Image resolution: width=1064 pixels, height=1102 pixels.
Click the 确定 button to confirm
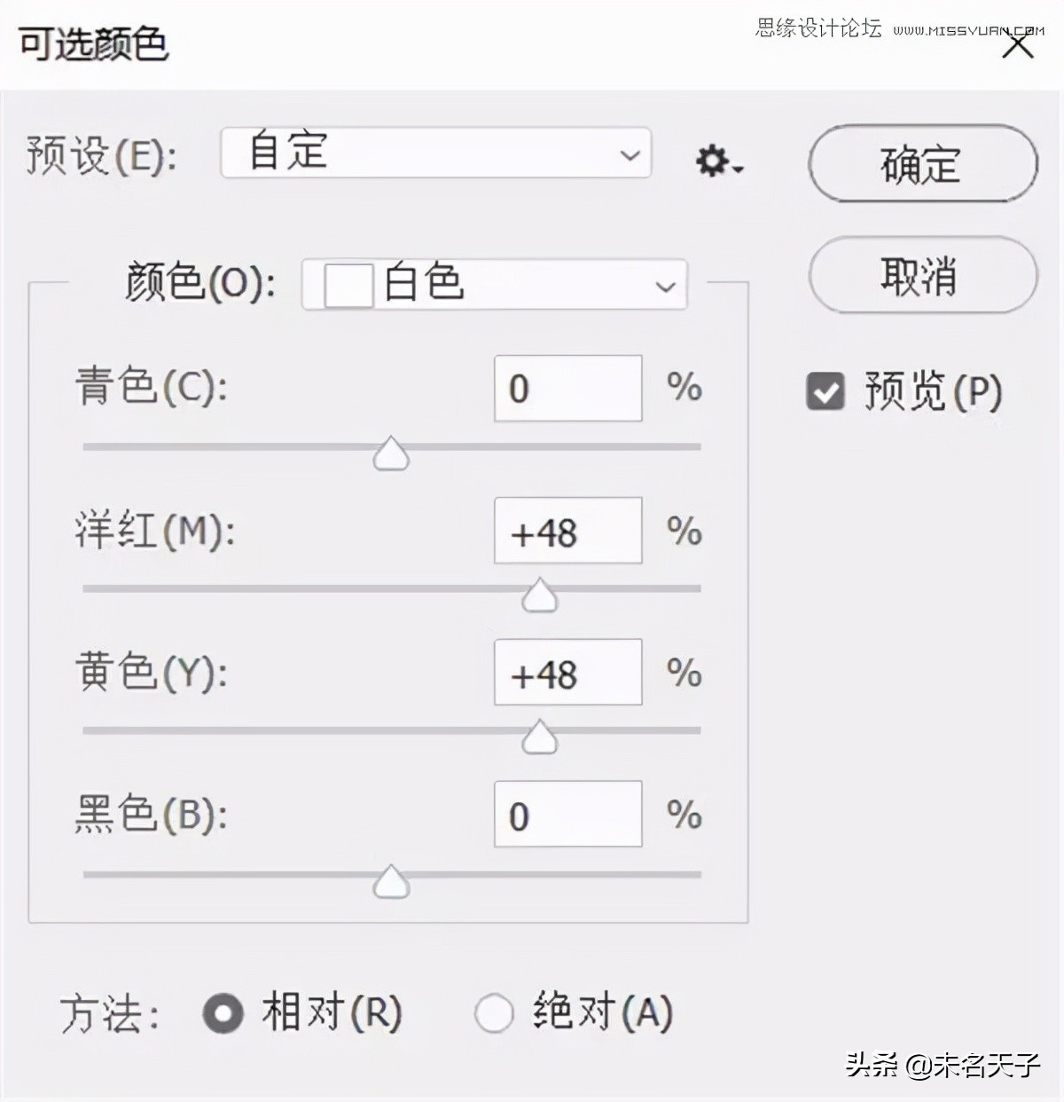point(920,165)
